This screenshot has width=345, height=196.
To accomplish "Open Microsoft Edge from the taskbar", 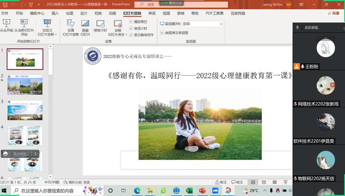I will pyautogui.click(x=137, y=190).
